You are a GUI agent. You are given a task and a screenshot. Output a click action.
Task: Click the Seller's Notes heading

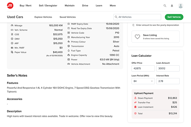[17, 75]
